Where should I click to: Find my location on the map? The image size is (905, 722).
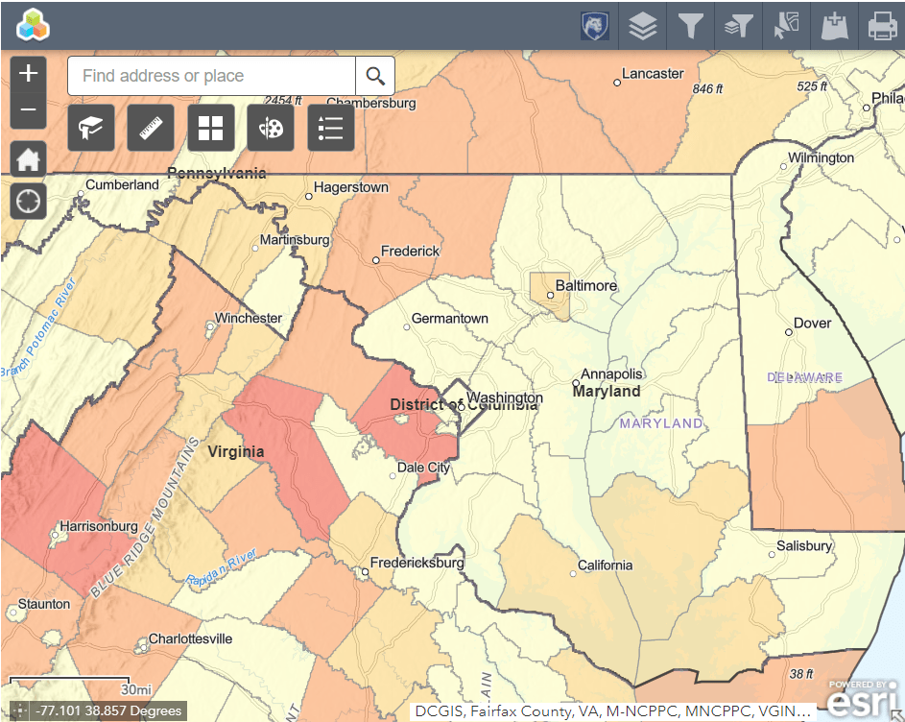[x=28, y=202]
